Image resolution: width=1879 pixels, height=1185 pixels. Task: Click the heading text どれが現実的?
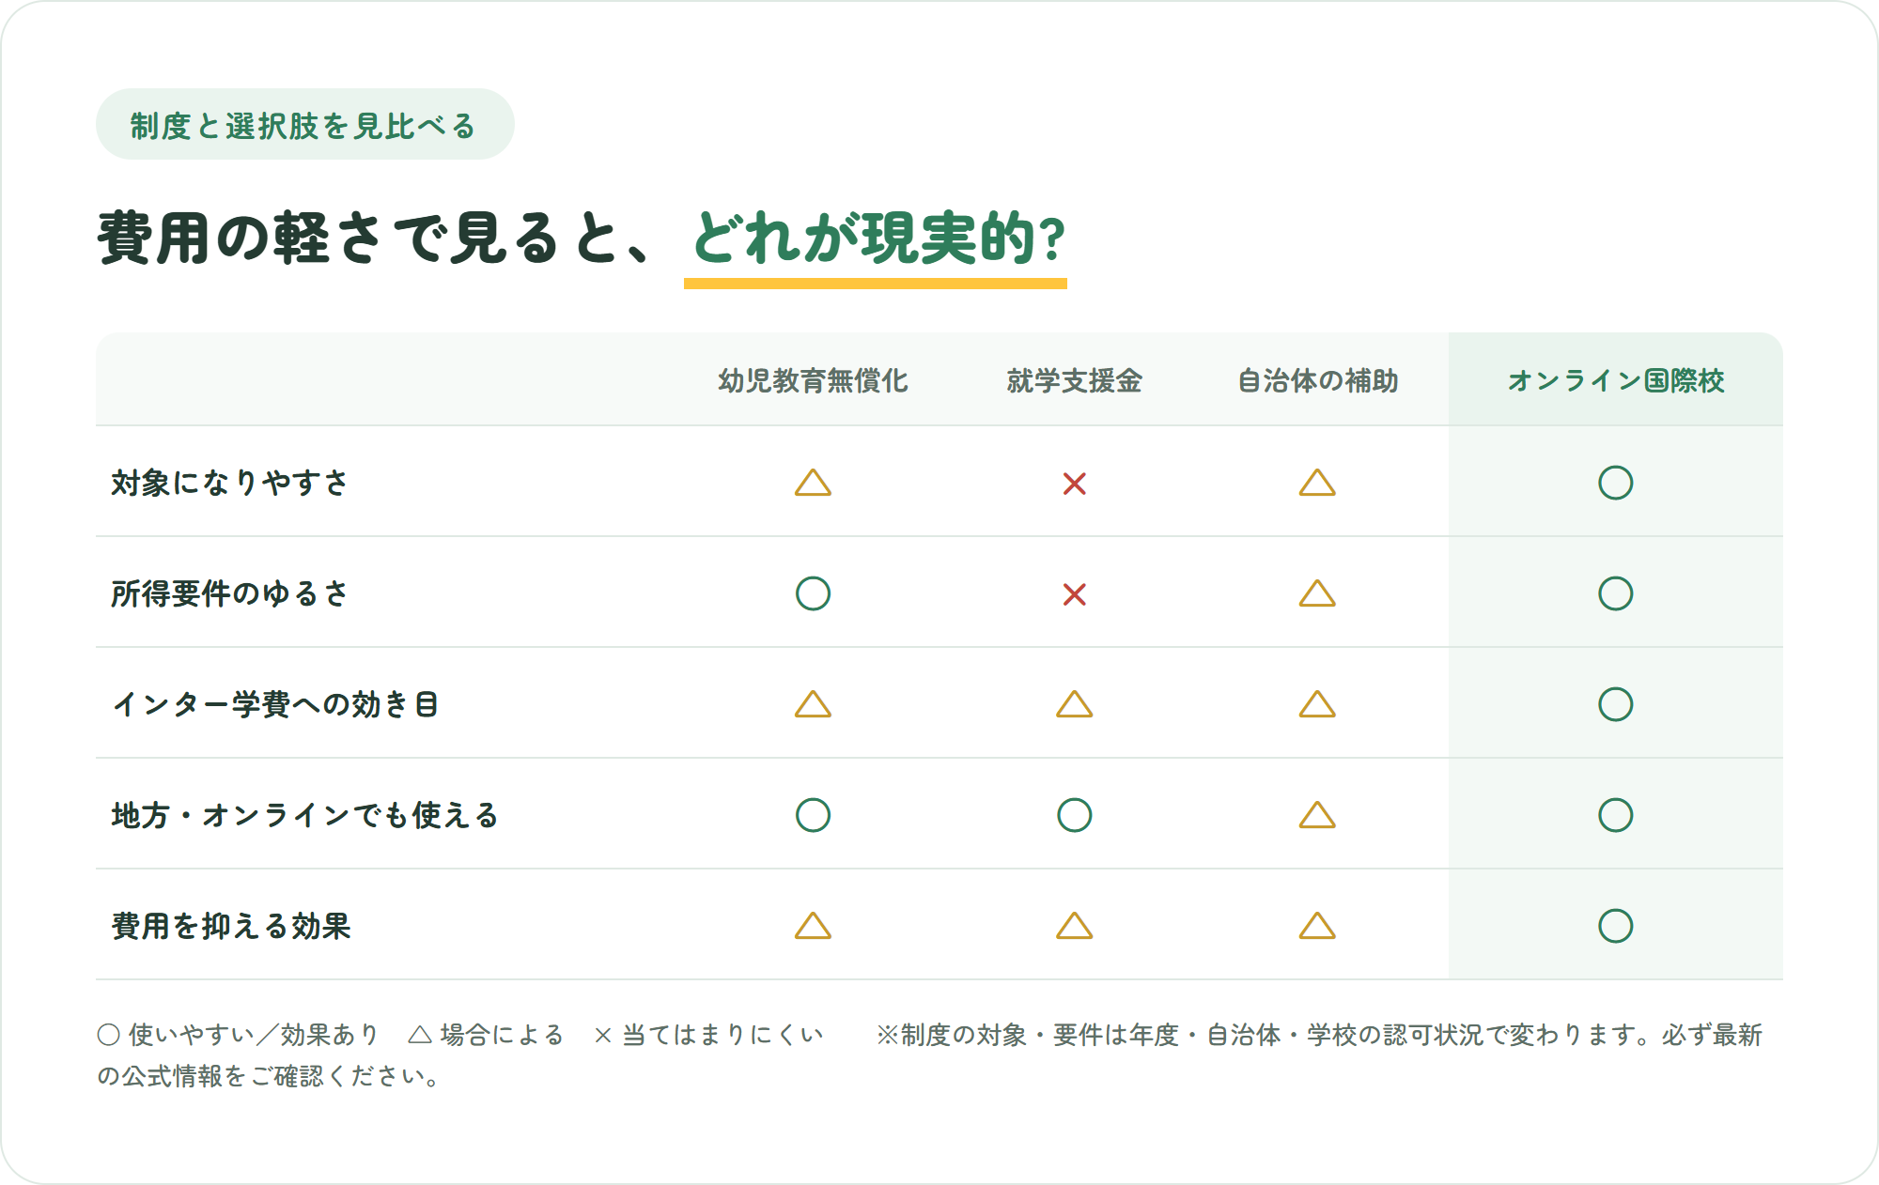click(x=878, y=239)
